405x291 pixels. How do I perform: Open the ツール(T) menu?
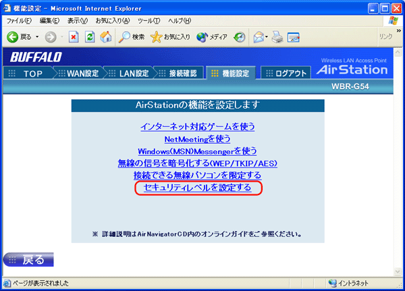(x=148, y=21)
